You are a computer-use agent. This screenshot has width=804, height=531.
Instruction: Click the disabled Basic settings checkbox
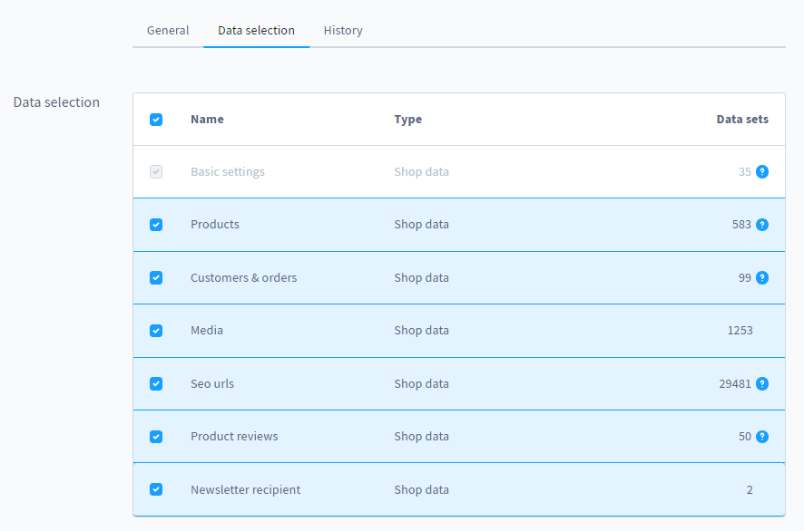[x=156, y=171]
